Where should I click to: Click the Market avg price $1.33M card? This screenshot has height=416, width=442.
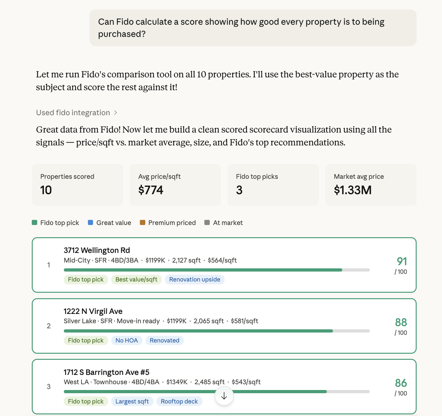[x=371, y=185]
